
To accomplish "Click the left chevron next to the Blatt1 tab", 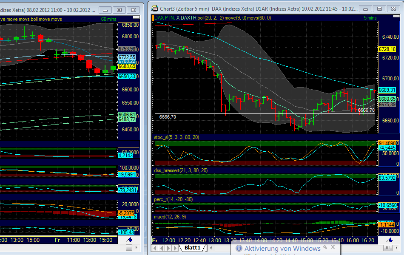I will (x=211, y=248).
